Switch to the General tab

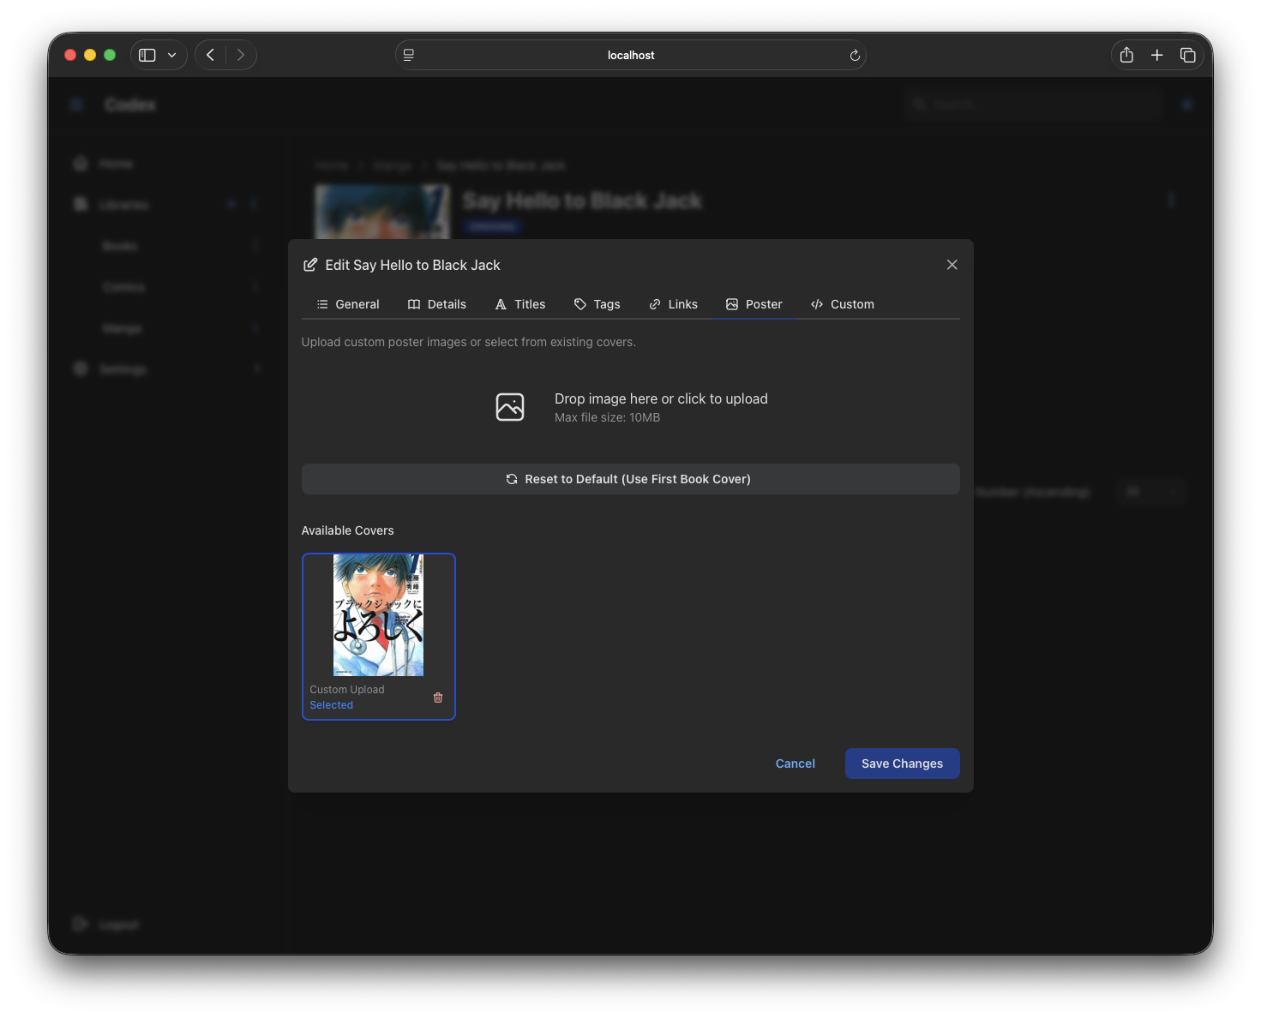point(348,304)
